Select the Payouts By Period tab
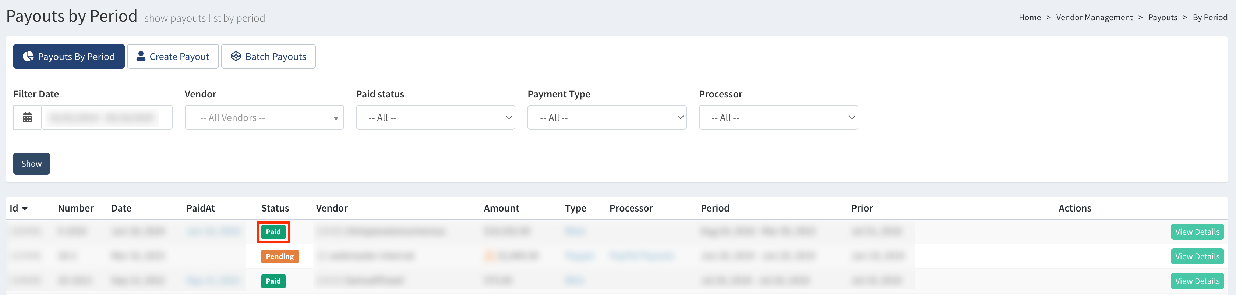Image resolution: width=1236 pixels, height=295 pixels. click(69, 57)
